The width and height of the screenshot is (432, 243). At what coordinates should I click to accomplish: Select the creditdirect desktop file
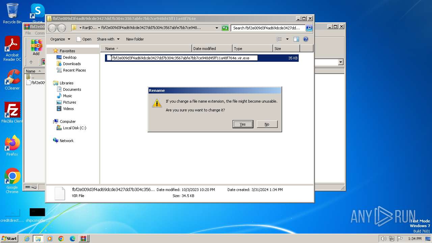pyautogui.click(x=12, y=215)
